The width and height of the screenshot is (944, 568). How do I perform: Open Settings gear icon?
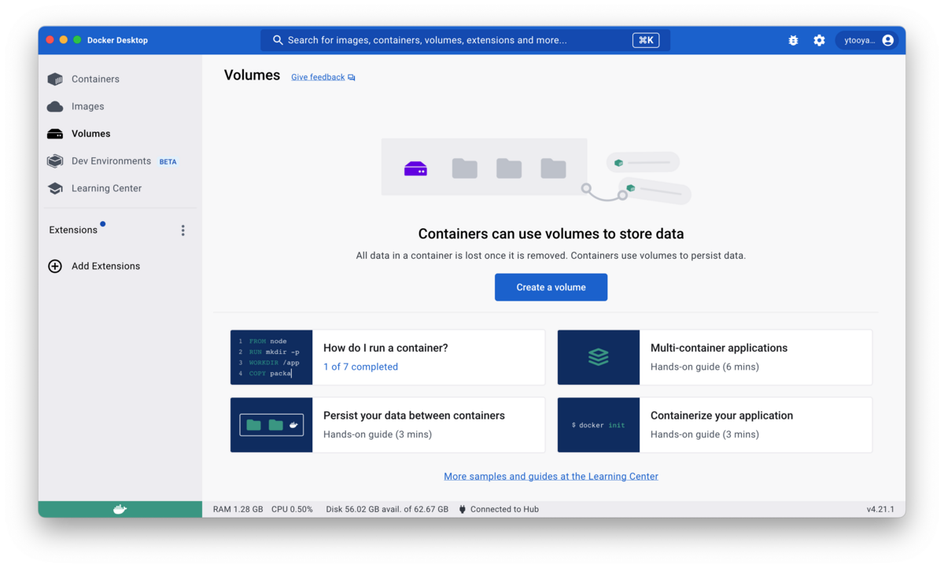point(819,40)
